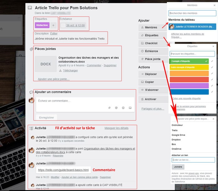Image resolution: width=218 pixels, height=191 pixels.
Task: Click the Rechercher des membres field
Action: [x=192, y=13]
